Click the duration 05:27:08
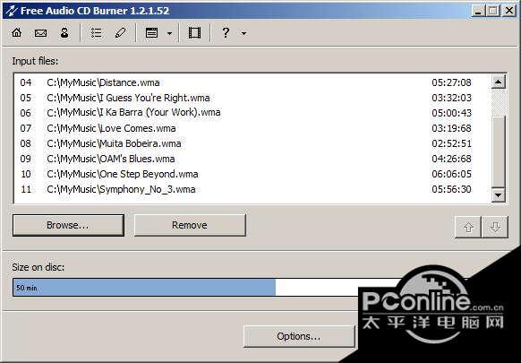521x363 pixels. pyautogui.click(x=451, y=82)
